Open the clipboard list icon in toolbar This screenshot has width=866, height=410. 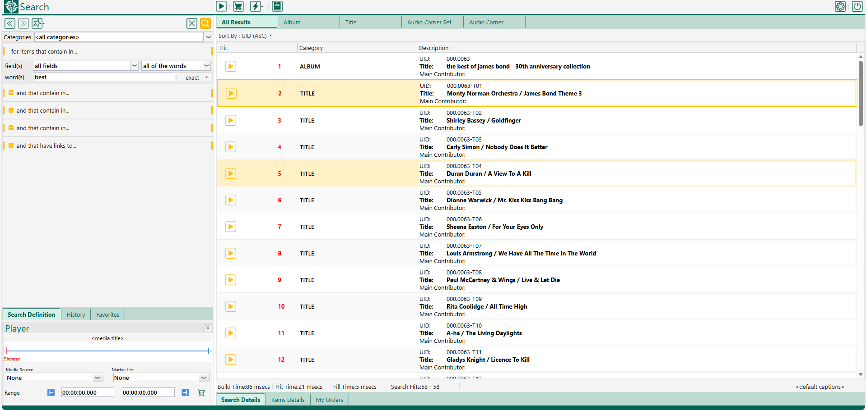click(277, 6)
